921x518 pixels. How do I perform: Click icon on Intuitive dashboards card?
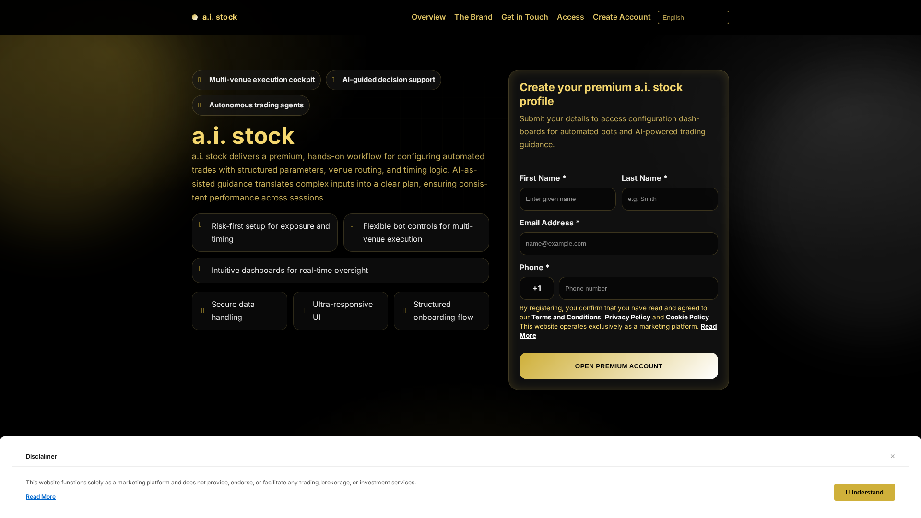pyautogui.click(x=201, y=269)
